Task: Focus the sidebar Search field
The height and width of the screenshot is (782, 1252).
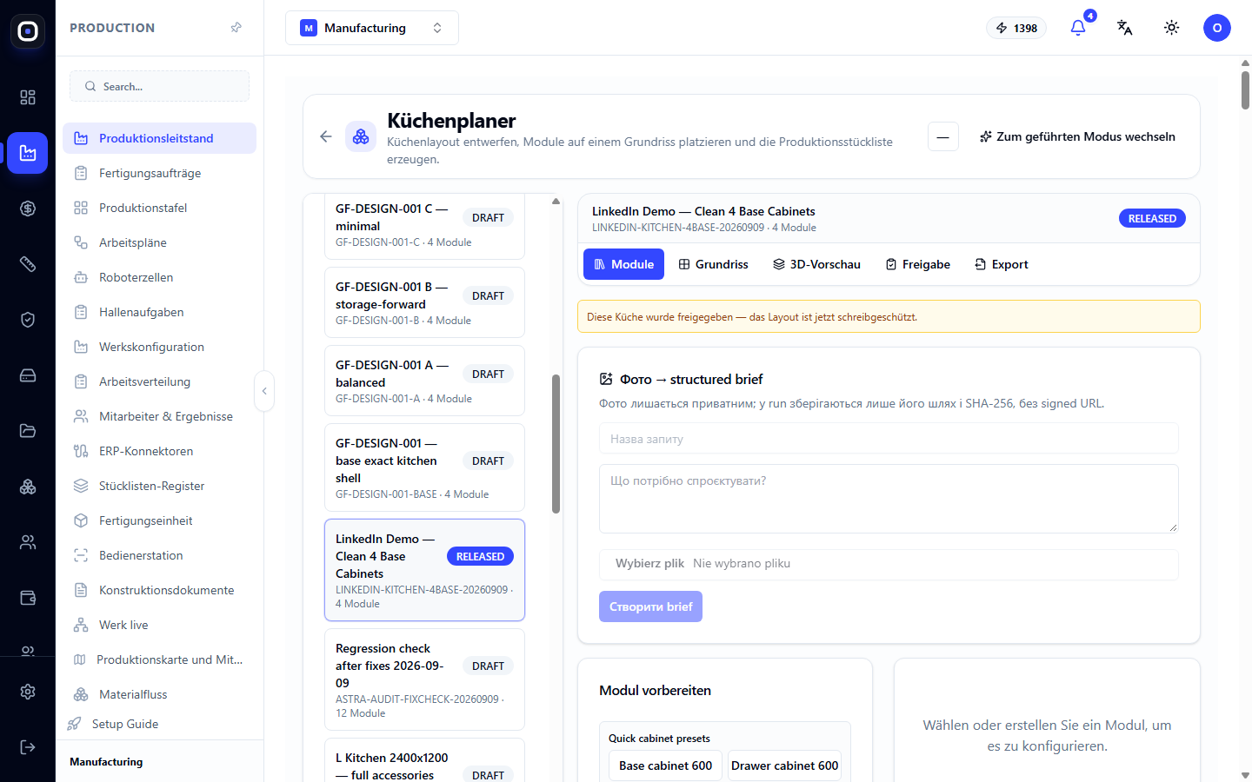Action: click(x=159, y=86)
